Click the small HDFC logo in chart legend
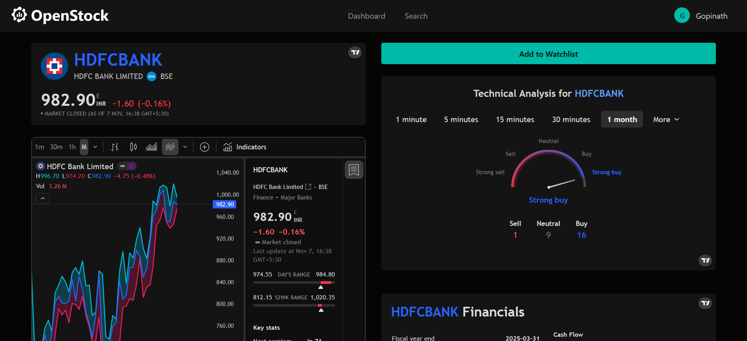747x341 pixels. coord(40,166)
